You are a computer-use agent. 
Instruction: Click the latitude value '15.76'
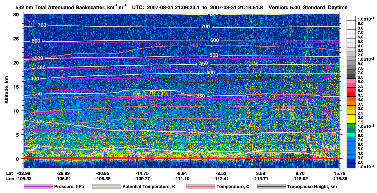click(340, 173)
